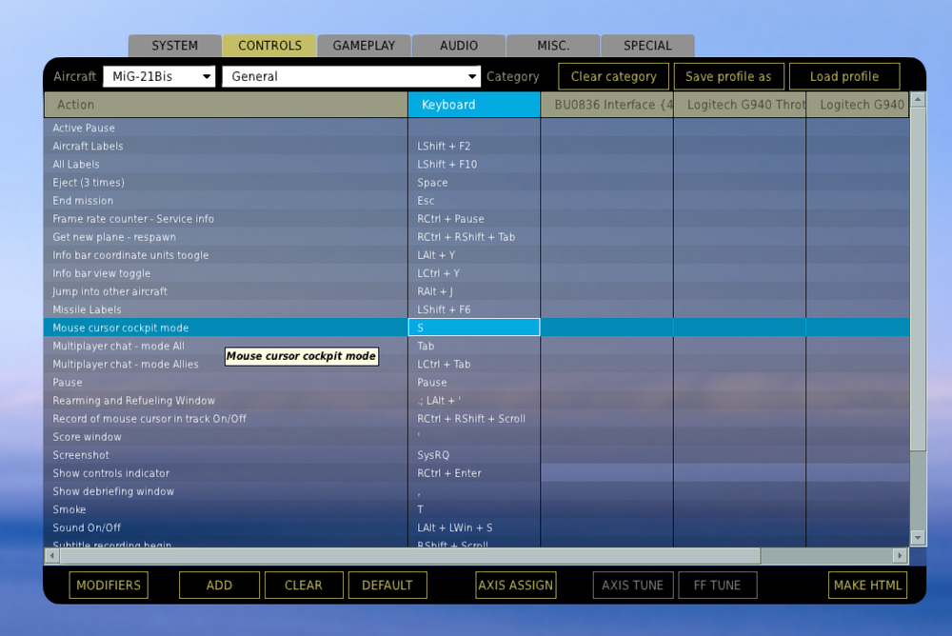Click the horizontal scrollbar thumb
The width and height of the screenshot is (952, 636).
pyautogui.click(x=409, y=555)
